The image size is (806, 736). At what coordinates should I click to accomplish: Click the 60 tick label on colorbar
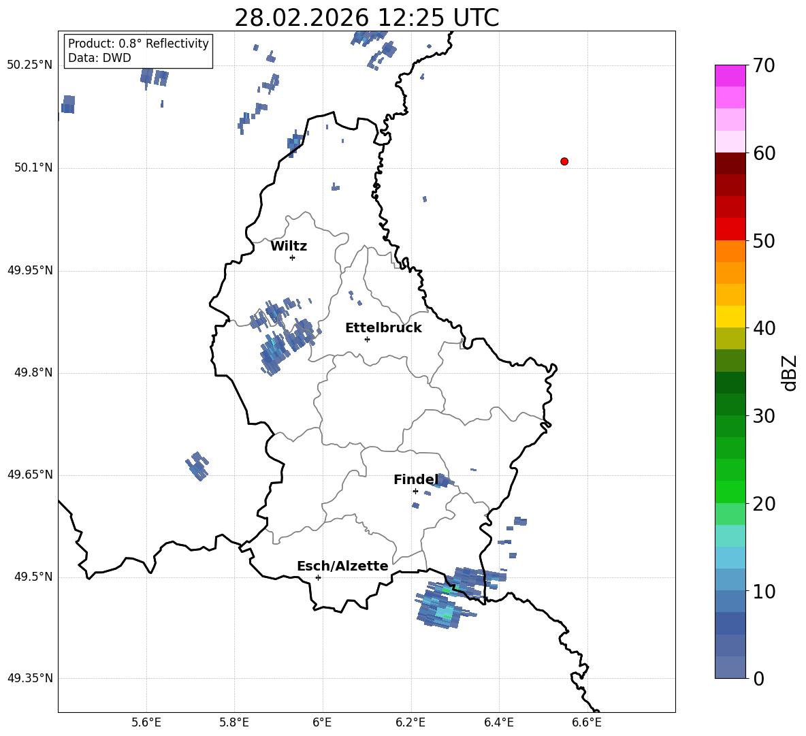(x=764, y=153)
